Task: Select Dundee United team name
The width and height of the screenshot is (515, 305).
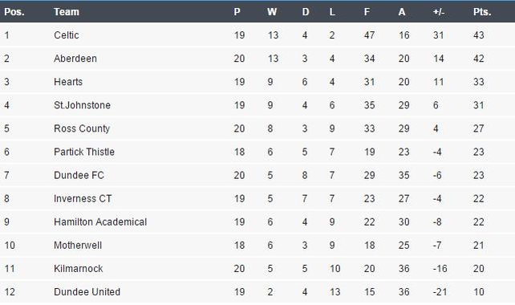Action: pos(87,292)
